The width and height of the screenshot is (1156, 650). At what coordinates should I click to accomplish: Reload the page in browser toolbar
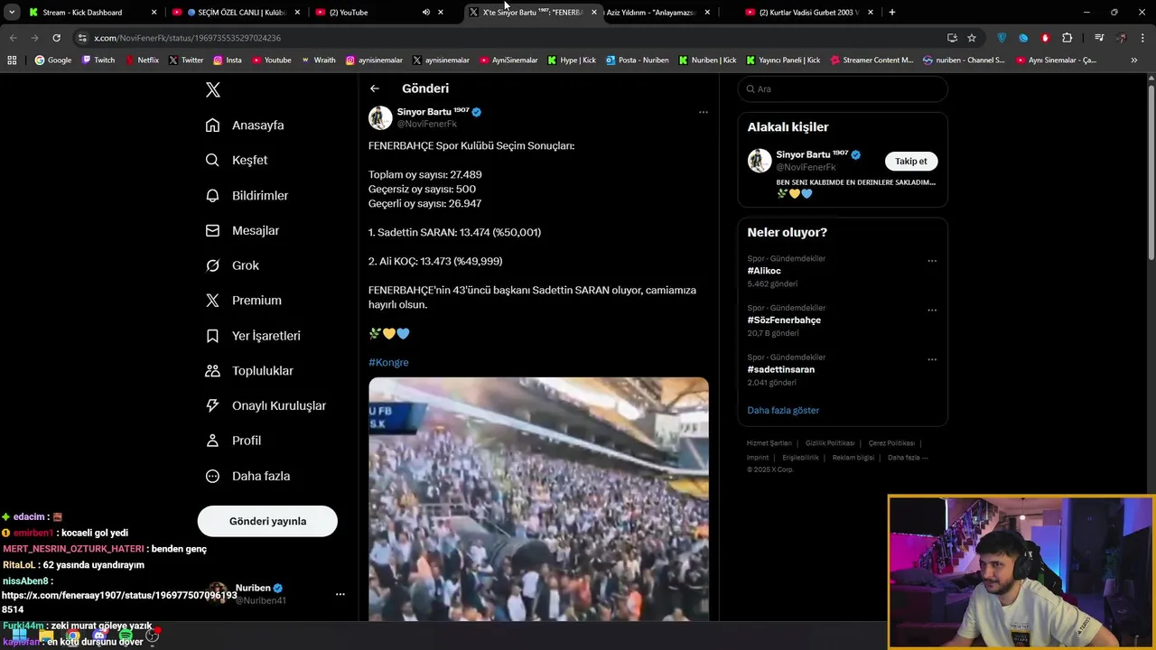[x=56, y=38]
